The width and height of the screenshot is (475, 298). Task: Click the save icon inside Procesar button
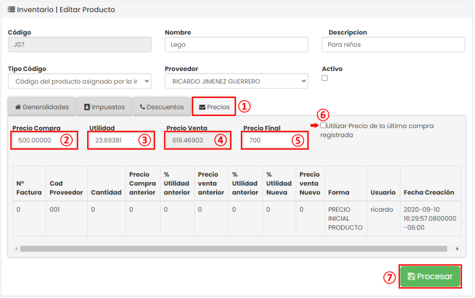point(411,276)
